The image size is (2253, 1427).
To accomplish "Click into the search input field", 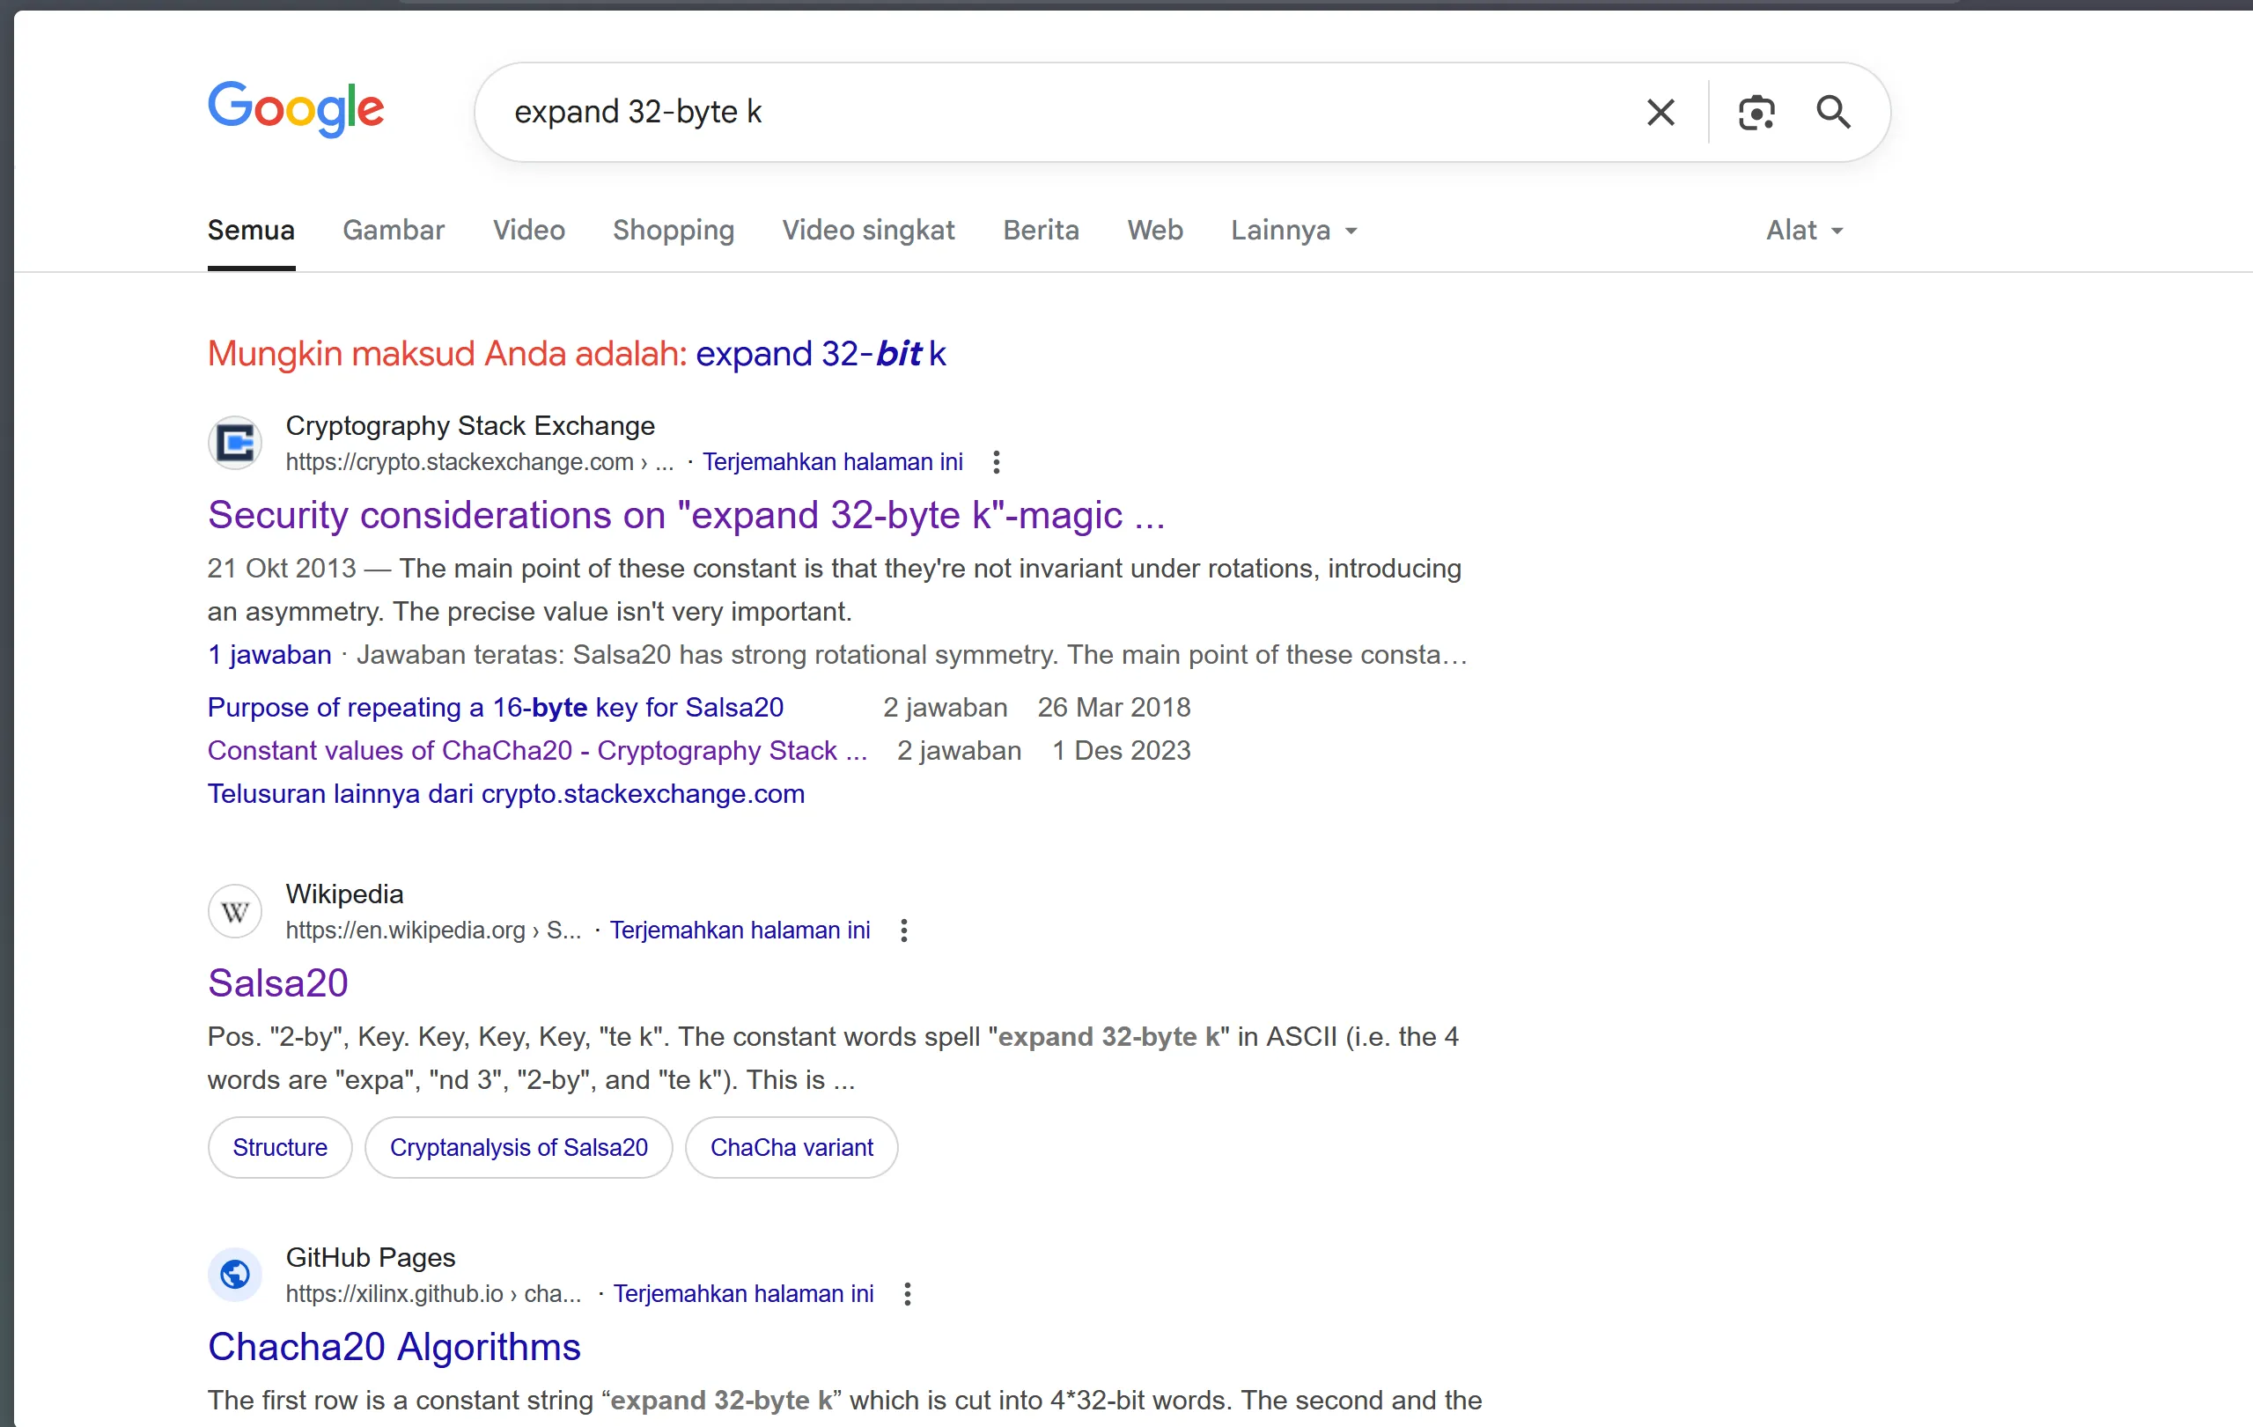I will (1057, 113).
